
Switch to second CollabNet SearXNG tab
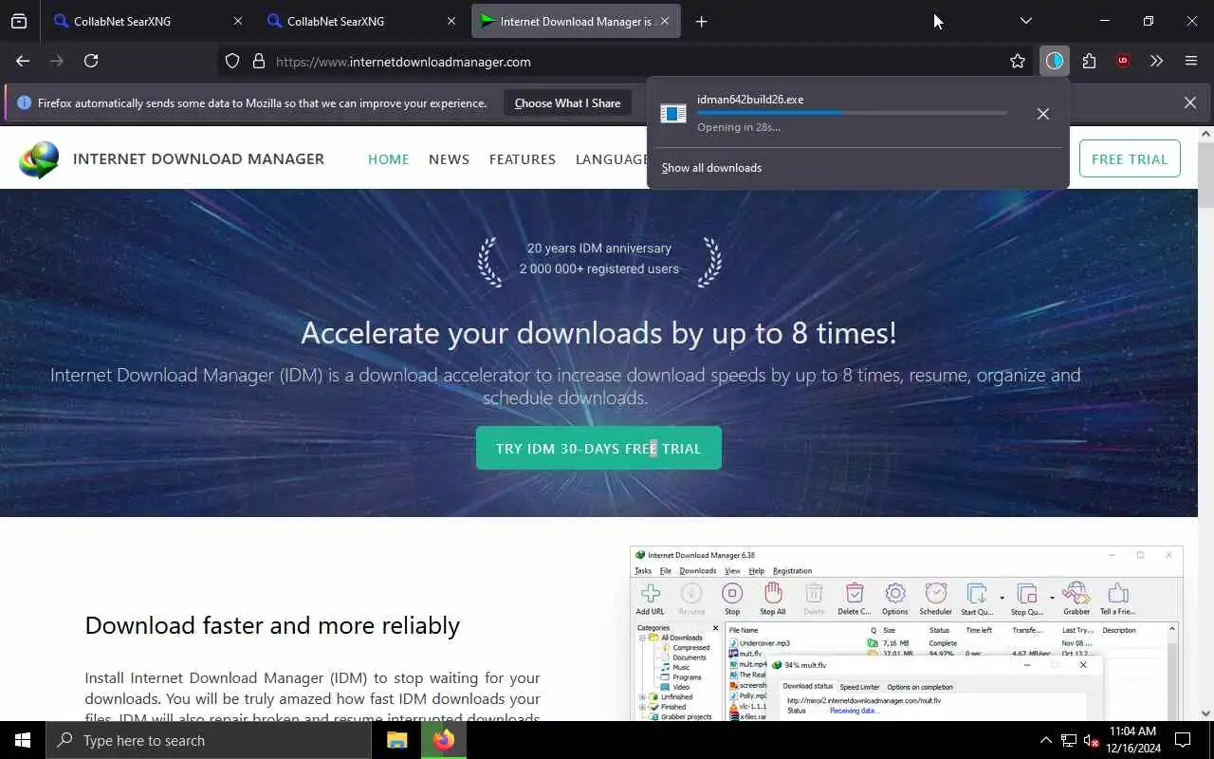pyautogui.click(x=362, y=21)
